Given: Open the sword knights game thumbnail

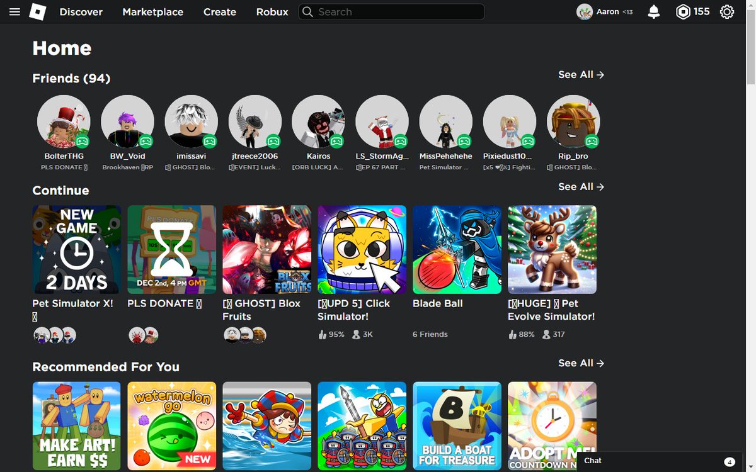Looking at the screenshot, I should click(362, 426).
